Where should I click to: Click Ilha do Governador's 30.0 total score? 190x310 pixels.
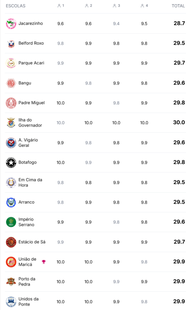click(179, 122)
